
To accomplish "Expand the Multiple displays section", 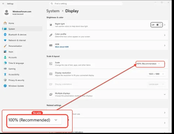I will [x=165, y=94].
